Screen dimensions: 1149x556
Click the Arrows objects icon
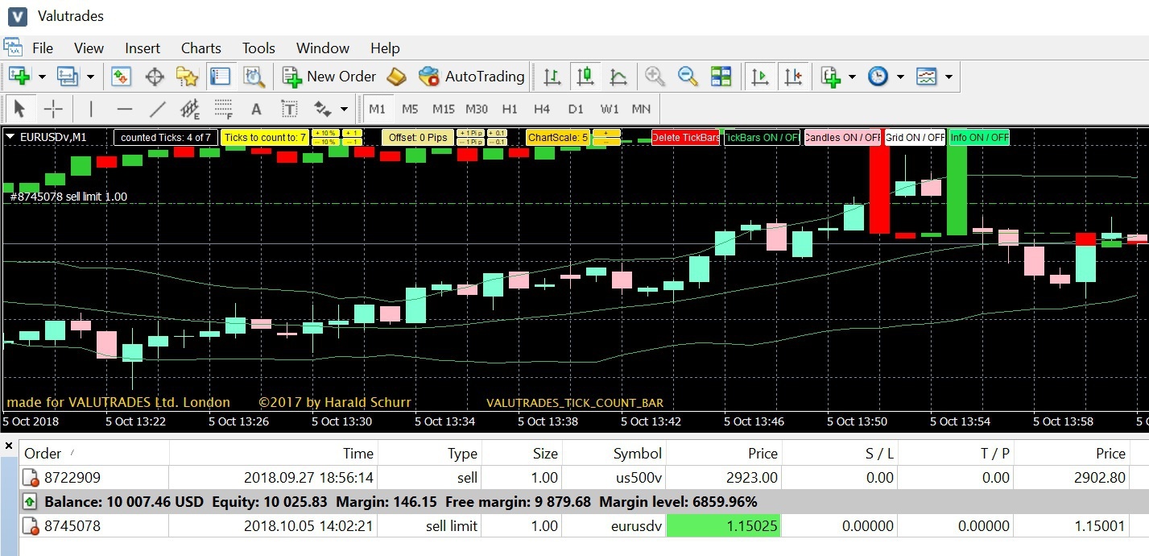323,109
